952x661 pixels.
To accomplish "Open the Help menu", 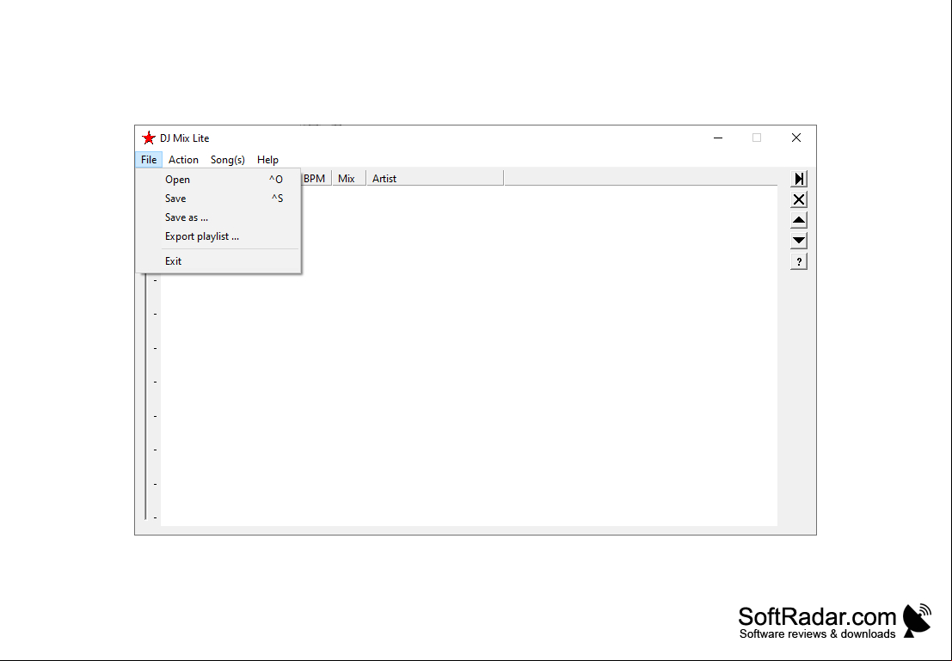I will [267, 160].
